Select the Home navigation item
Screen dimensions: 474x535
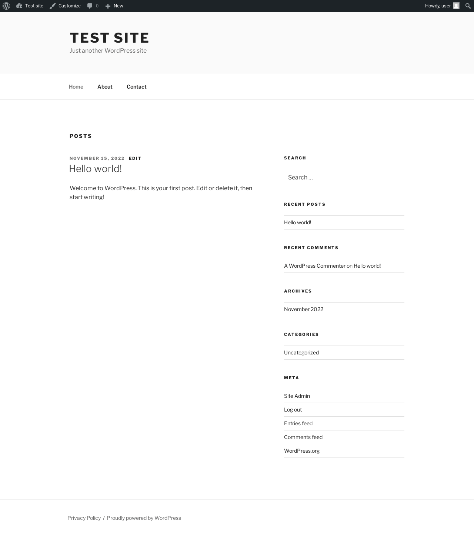(76, 87)
